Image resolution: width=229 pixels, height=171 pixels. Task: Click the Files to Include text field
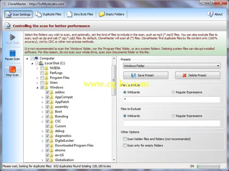pyautogui.click(x=172, y=99)
